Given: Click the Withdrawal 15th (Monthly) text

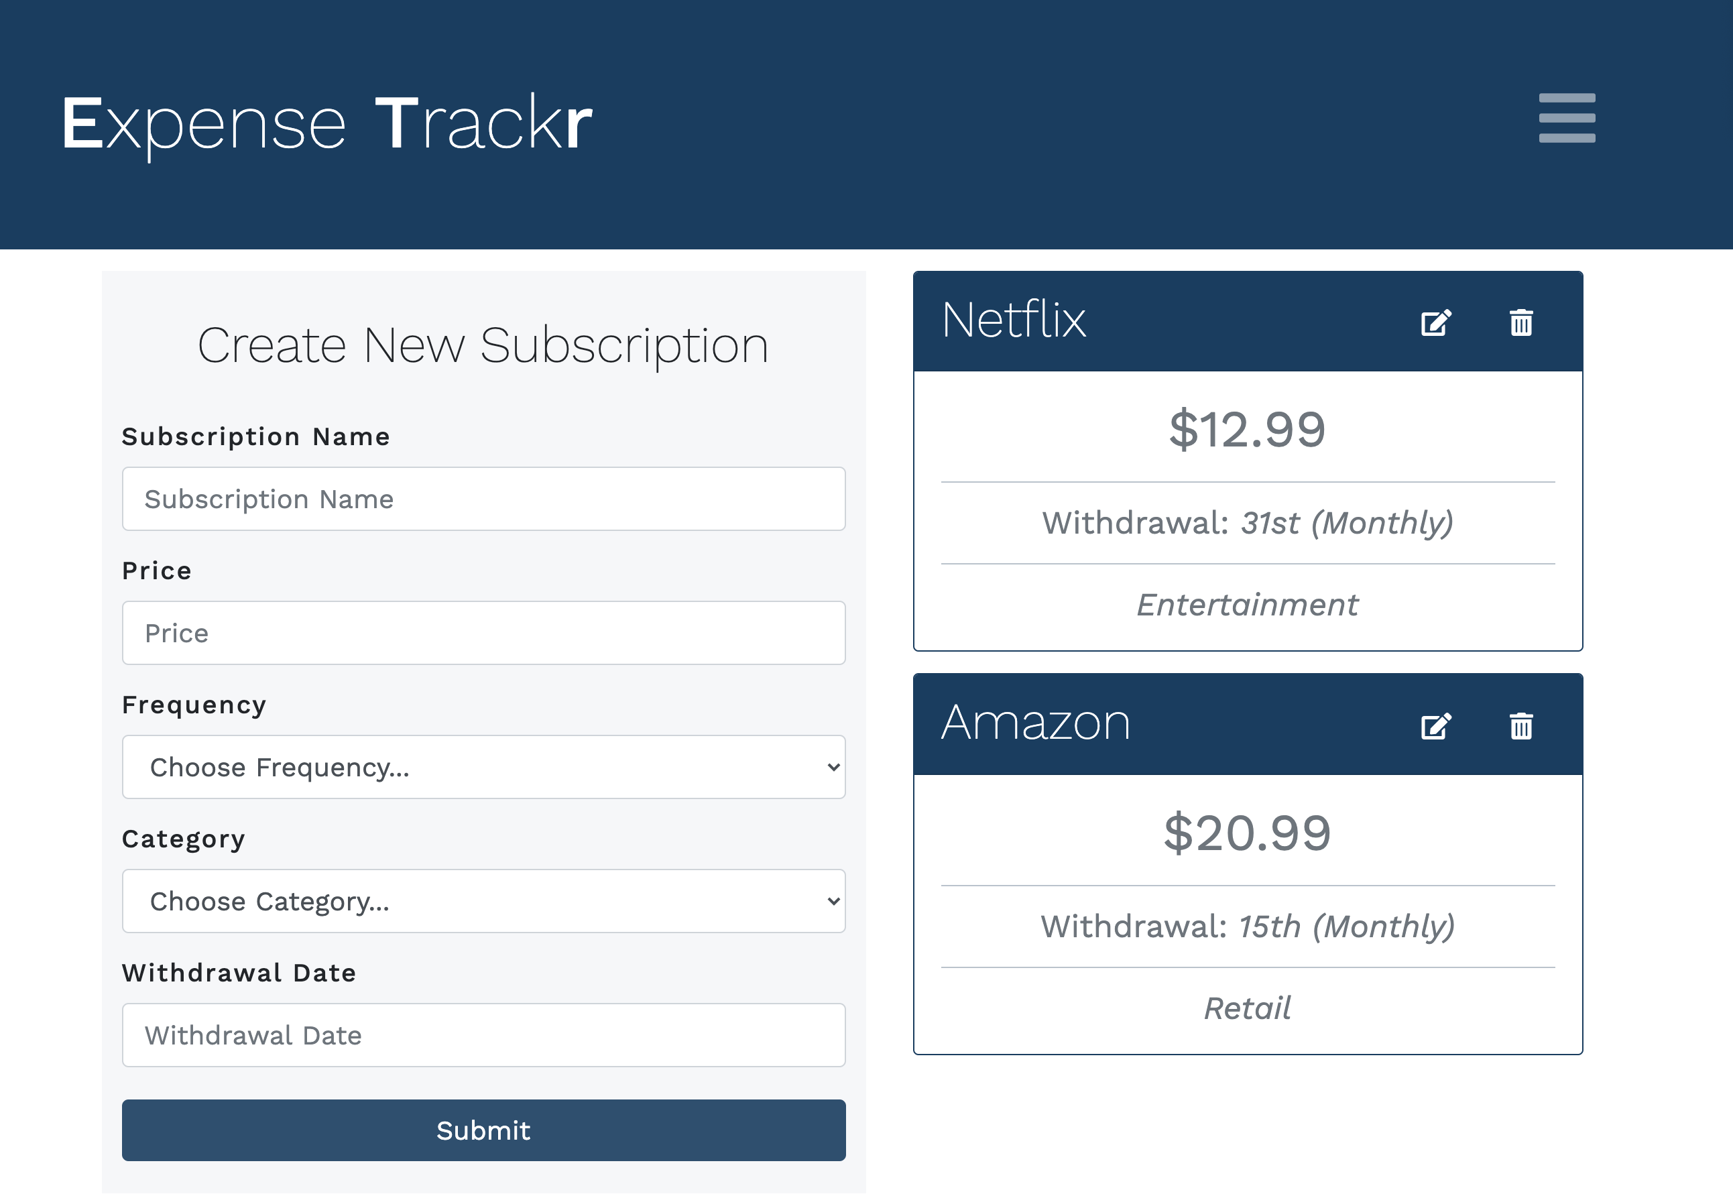Looking at the screenshot, I should click(1248, 927).
